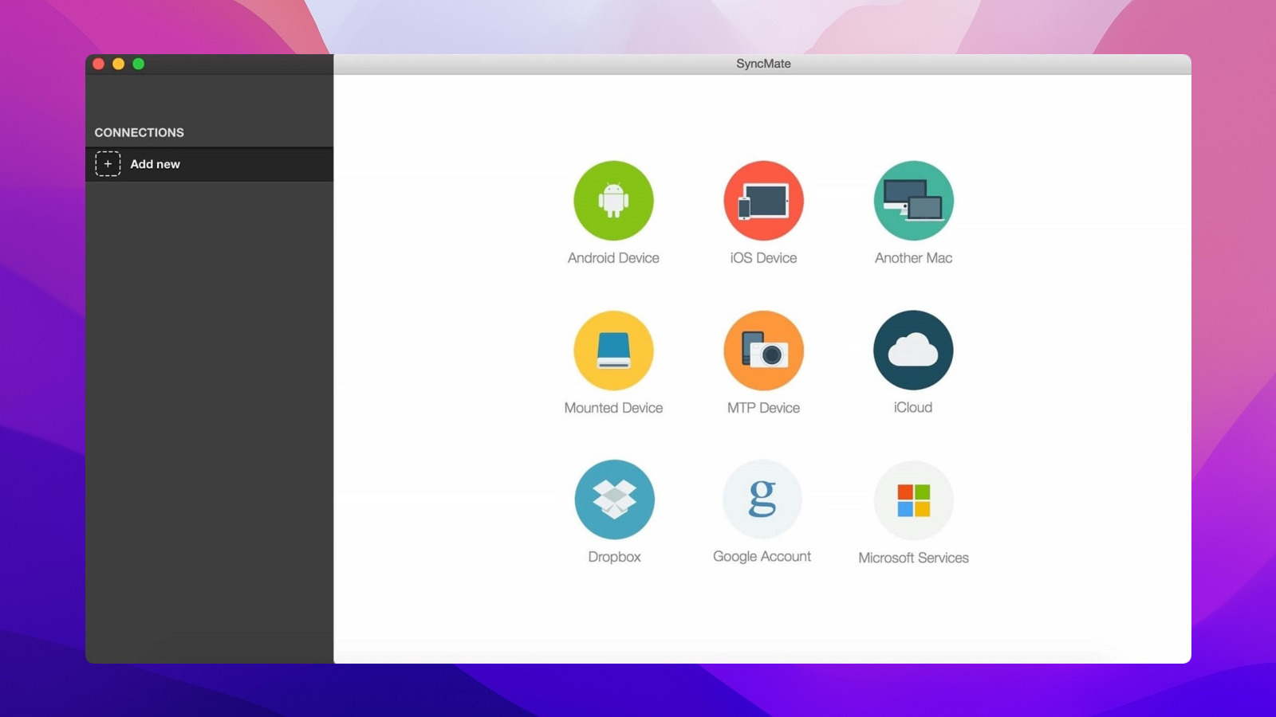The image size is (1276, 717).
Task: Click the Android Device text label
Action: click(613, 258)
